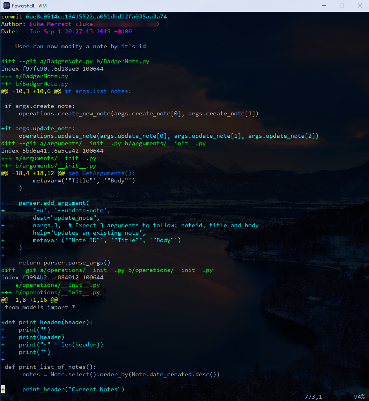369x401 pixels.
Task: Click the diff line for BadgerNote.py
Action: (75, 61)
